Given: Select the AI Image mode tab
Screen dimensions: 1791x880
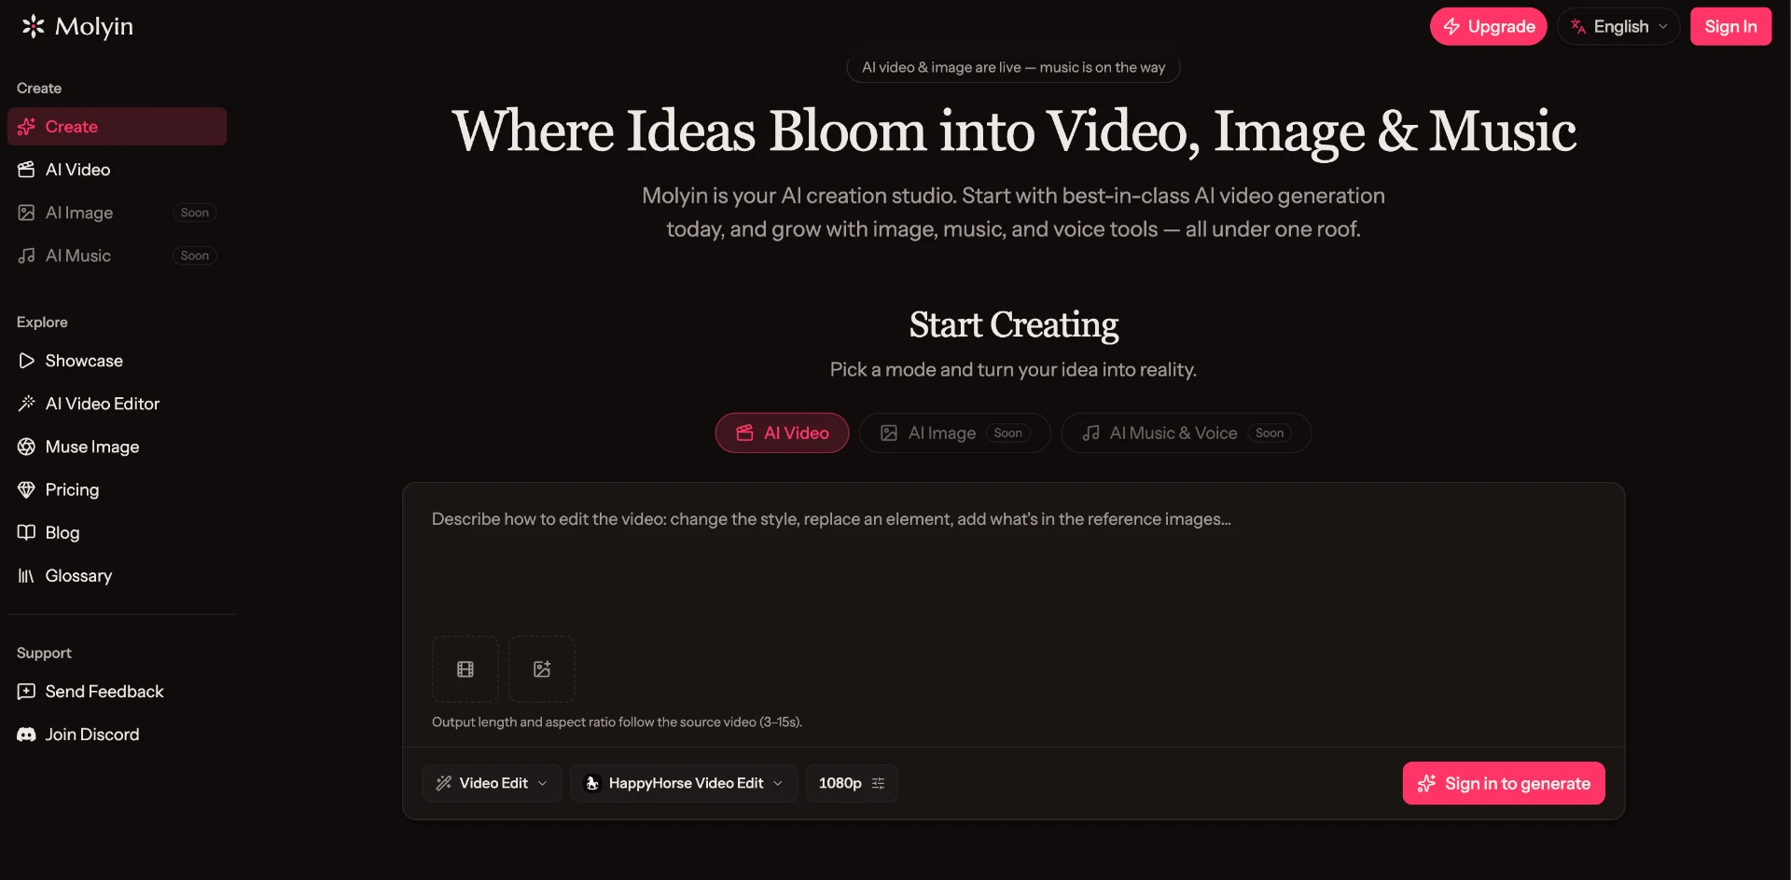Looking at the screenshot, I should (x=954, y=433).
